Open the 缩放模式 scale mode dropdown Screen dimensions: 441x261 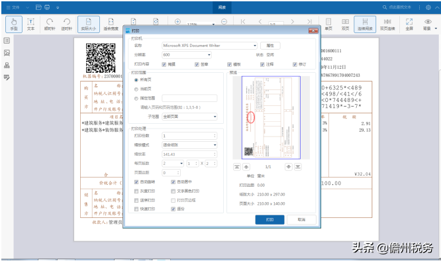pos(189,145)
